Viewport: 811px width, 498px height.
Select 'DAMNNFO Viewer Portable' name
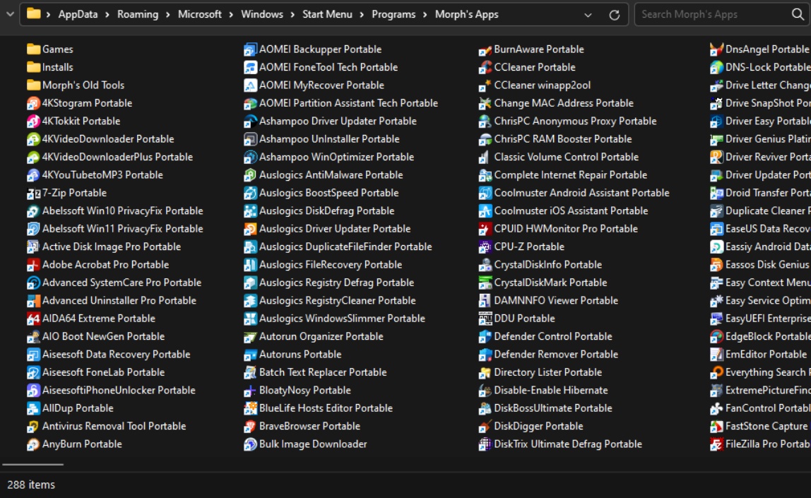point(556,301)
